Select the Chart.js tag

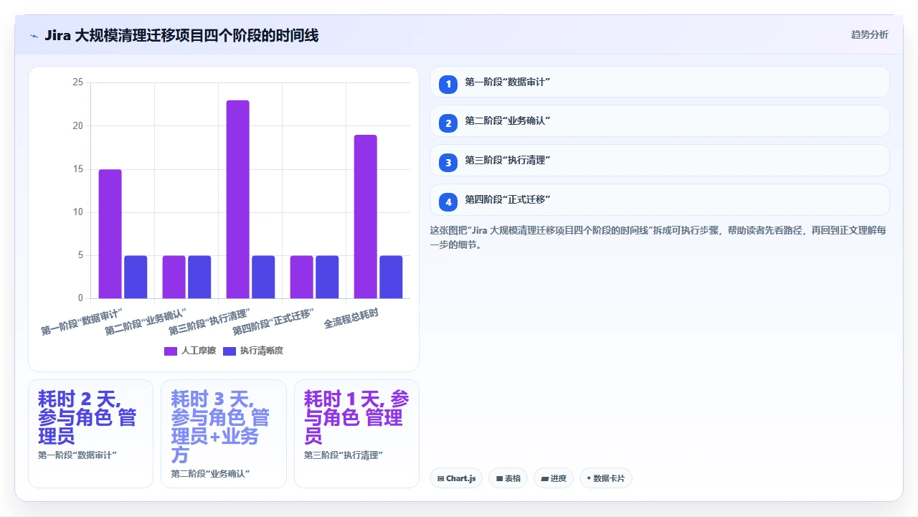pos(456,478)
